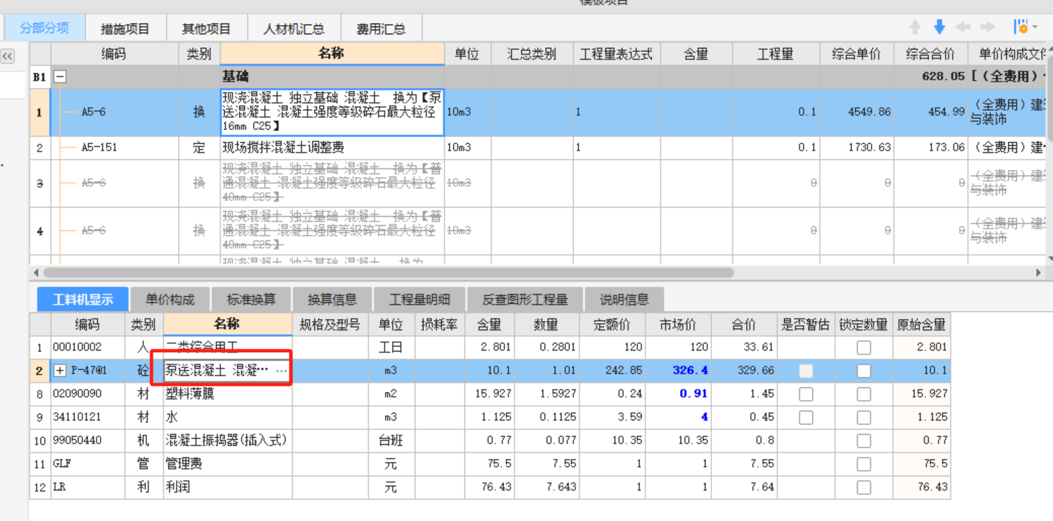Click the 换 category cell of row 1

coord(199,112)
